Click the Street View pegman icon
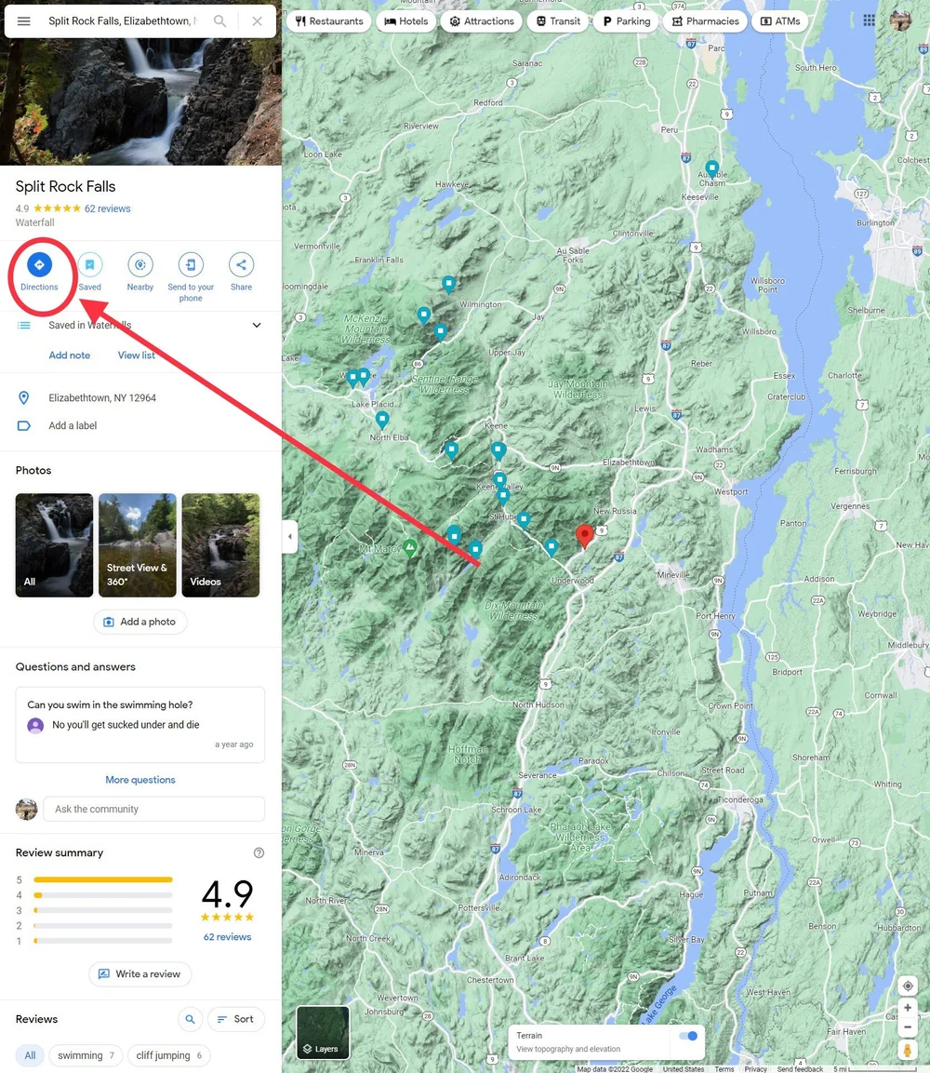 click(908, 1050)
